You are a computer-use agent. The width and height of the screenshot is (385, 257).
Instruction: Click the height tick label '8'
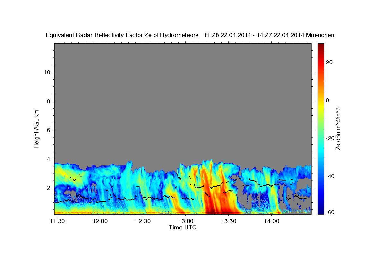48,101
